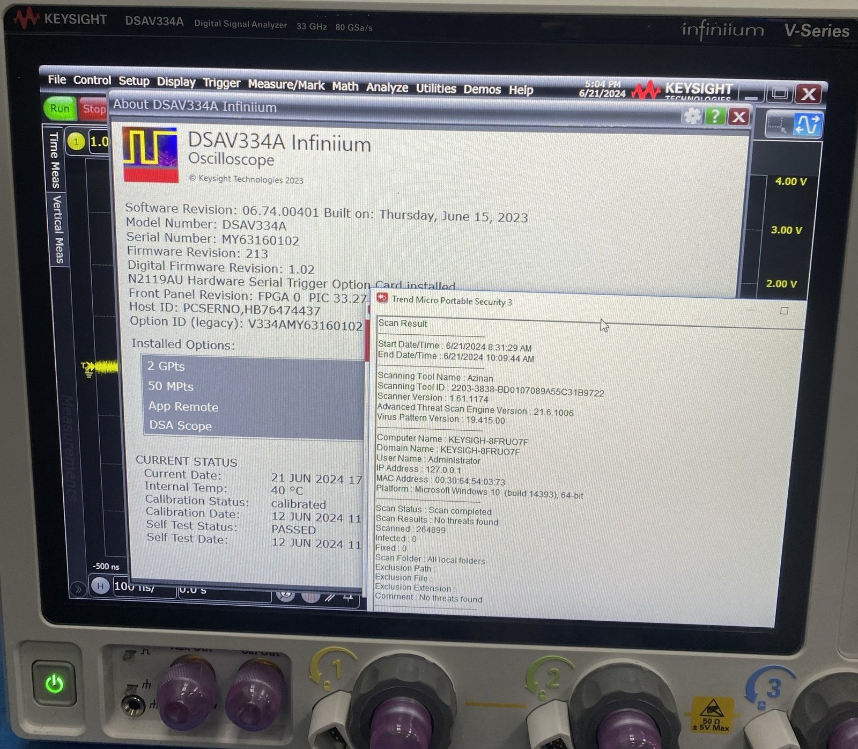Click the Keysight Technologies logo in menu bar
Image resolution: width=858 pixels, height=749 pixels.
tap(682, 90)
